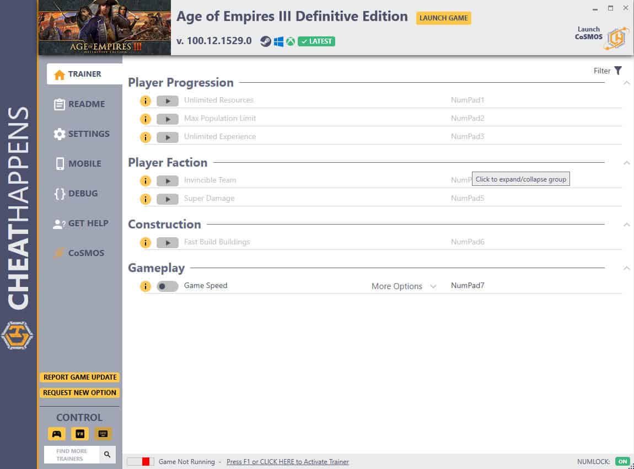The width and height of the screenshot is (634, 469).
Task: Click the Filter funnel icon
Action: (618, 71)
